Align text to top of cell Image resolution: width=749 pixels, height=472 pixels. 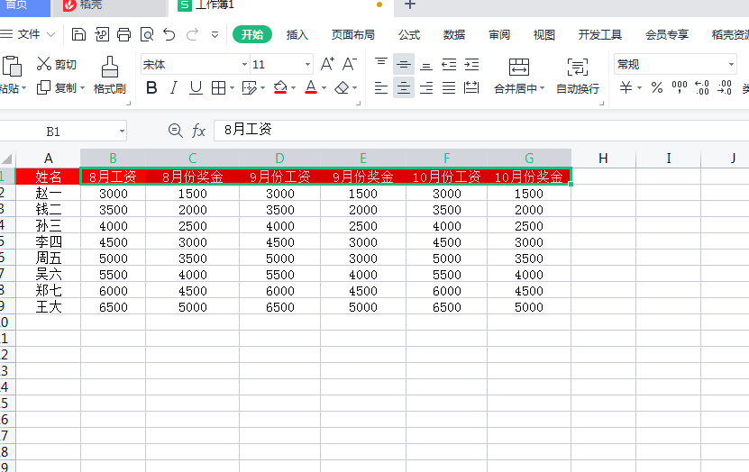(381, 64)
